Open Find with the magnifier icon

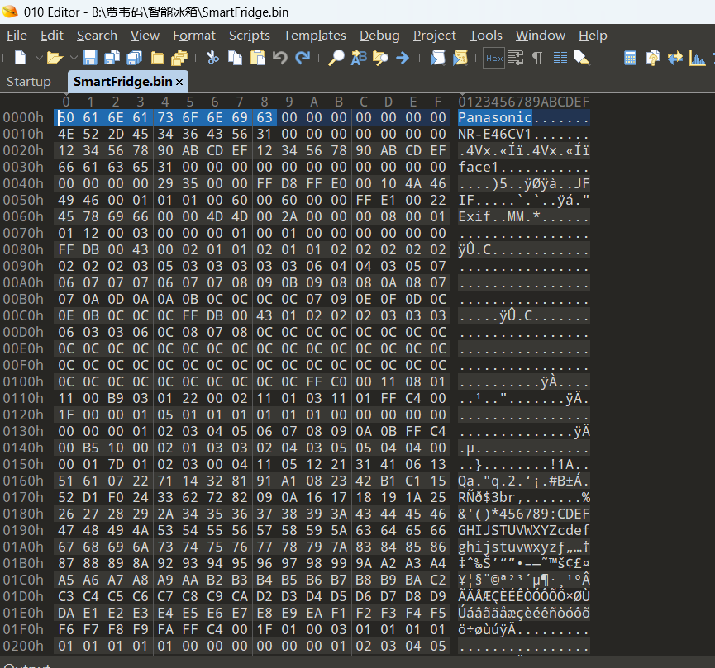point(336,58)
